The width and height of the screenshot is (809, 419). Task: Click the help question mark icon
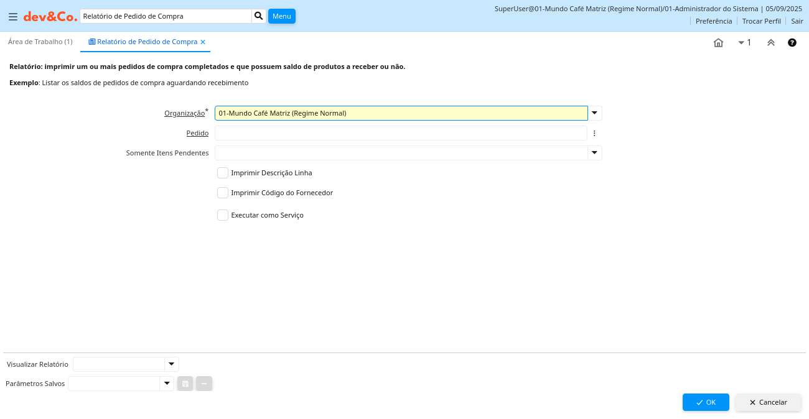tap(792, 43)
